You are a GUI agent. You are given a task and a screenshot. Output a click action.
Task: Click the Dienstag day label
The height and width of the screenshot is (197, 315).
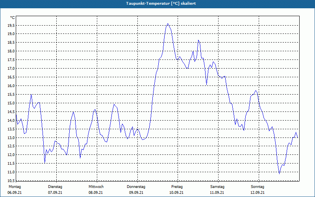click(x=55, y=187)
